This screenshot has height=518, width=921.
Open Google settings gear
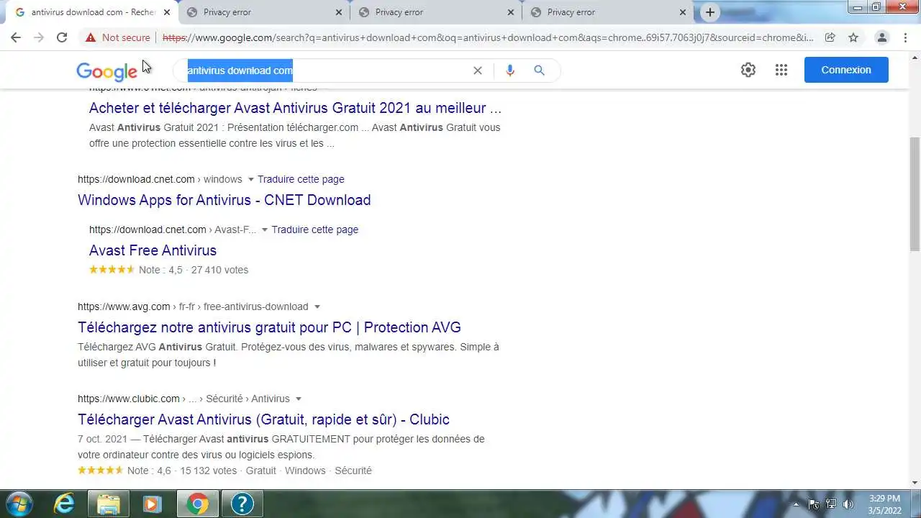[748, 70]
